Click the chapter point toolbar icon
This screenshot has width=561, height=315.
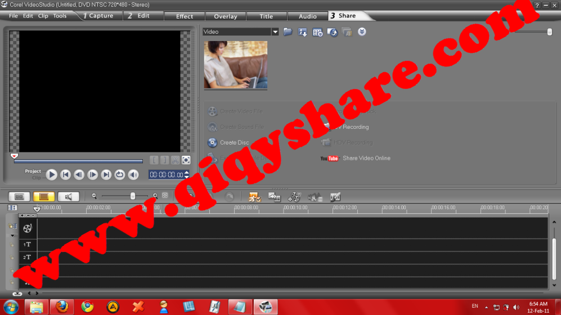[x=335, y=197]
